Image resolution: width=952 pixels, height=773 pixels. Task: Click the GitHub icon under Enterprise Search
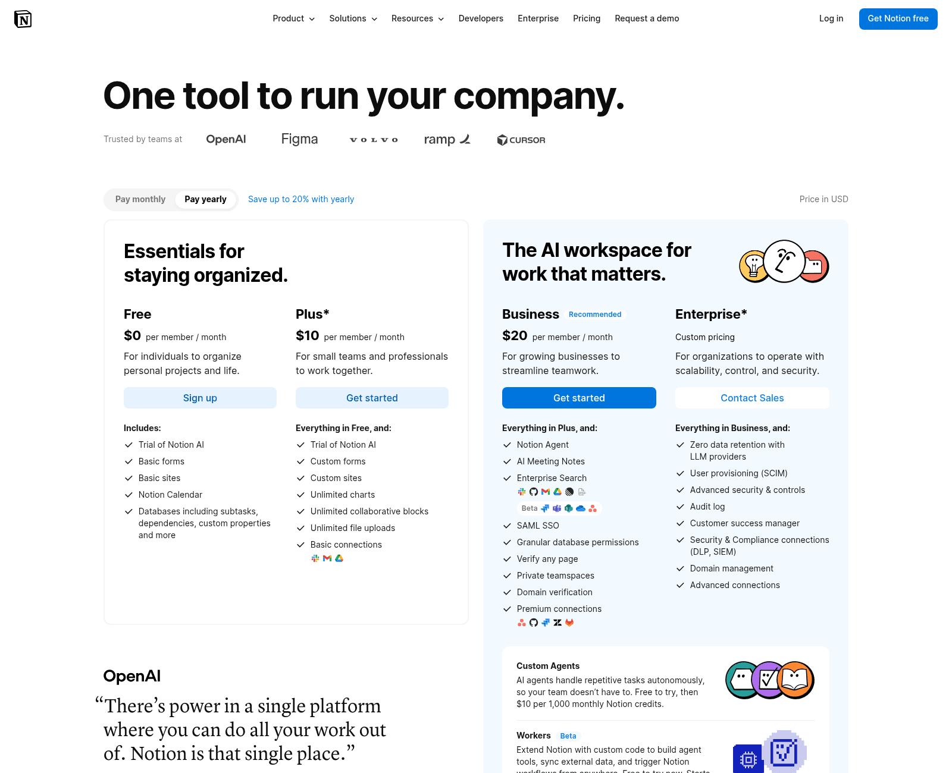coord(534,492)
